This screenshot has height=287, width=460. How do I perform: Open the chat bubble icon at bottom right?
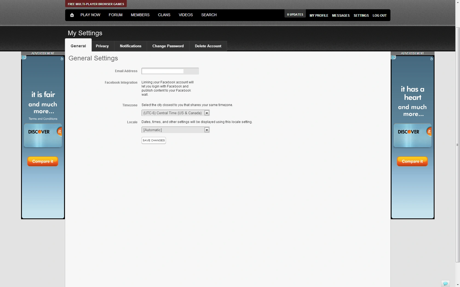pyautogui.click(x=445, y=283)
